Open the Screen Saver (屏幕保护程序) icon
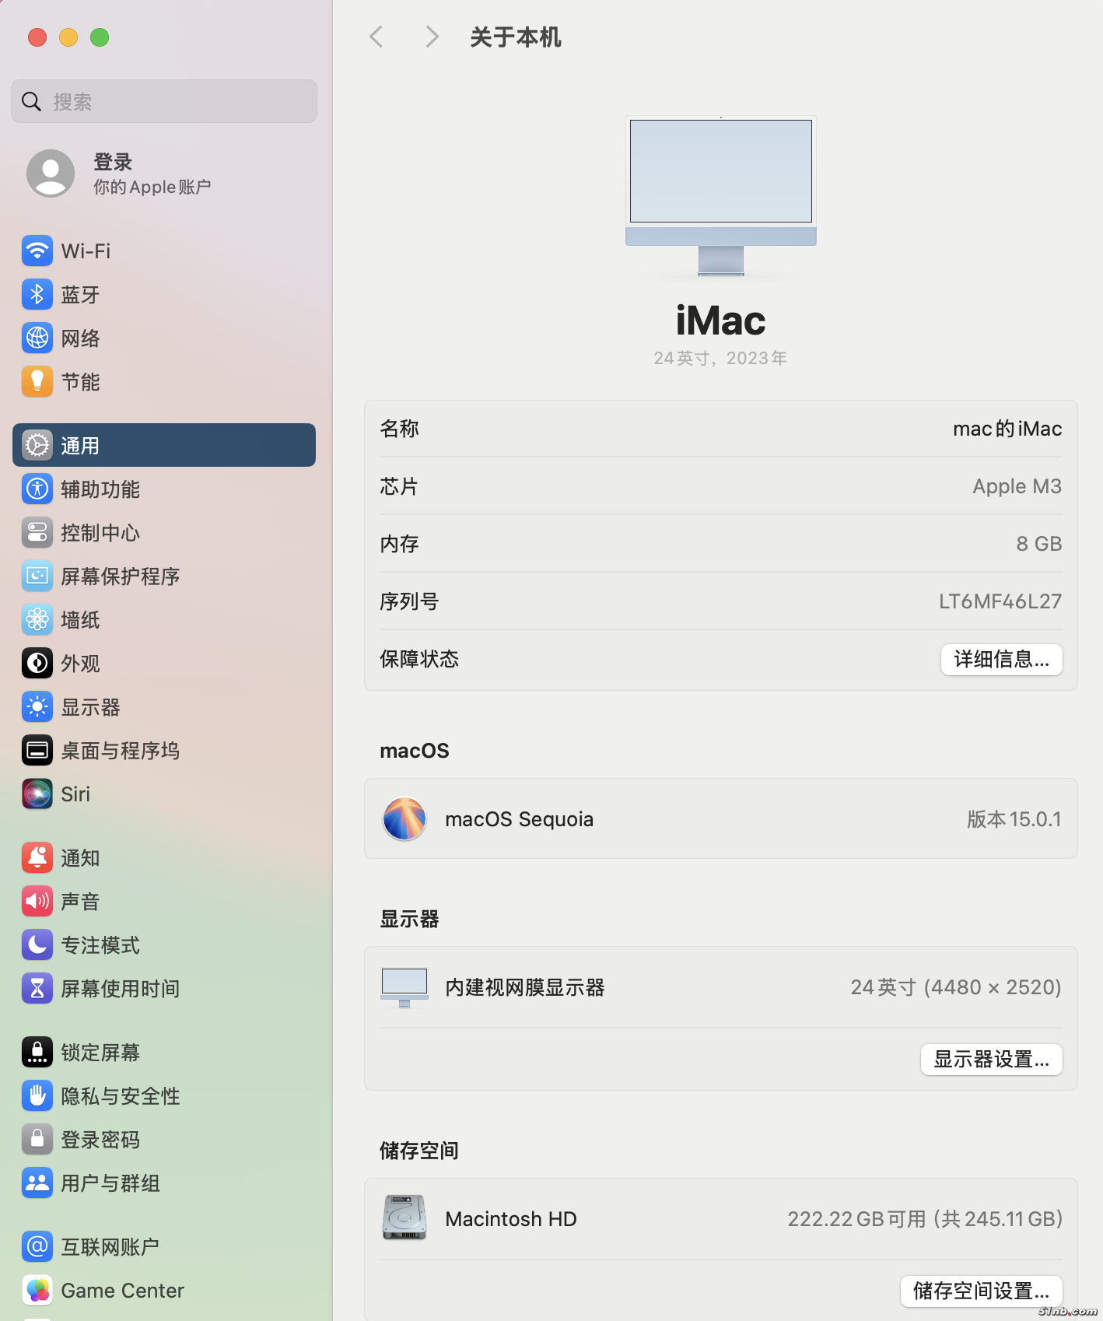The width and height of the screenshot is (1103, 1321). click(37, 576)
